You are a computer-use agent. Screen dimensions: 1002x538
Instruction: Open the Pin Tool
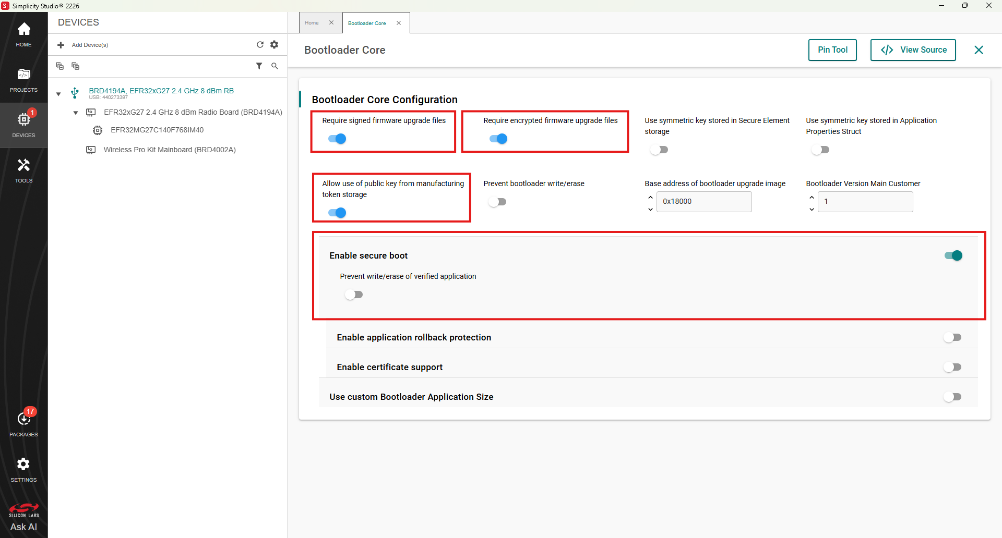832,50
